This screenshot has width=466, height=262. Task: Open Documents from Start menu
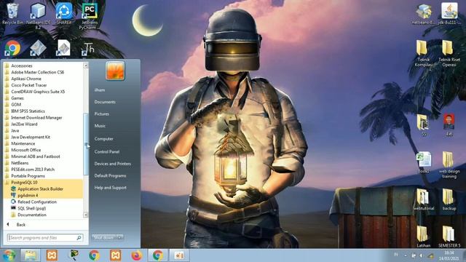pos(105,102)
